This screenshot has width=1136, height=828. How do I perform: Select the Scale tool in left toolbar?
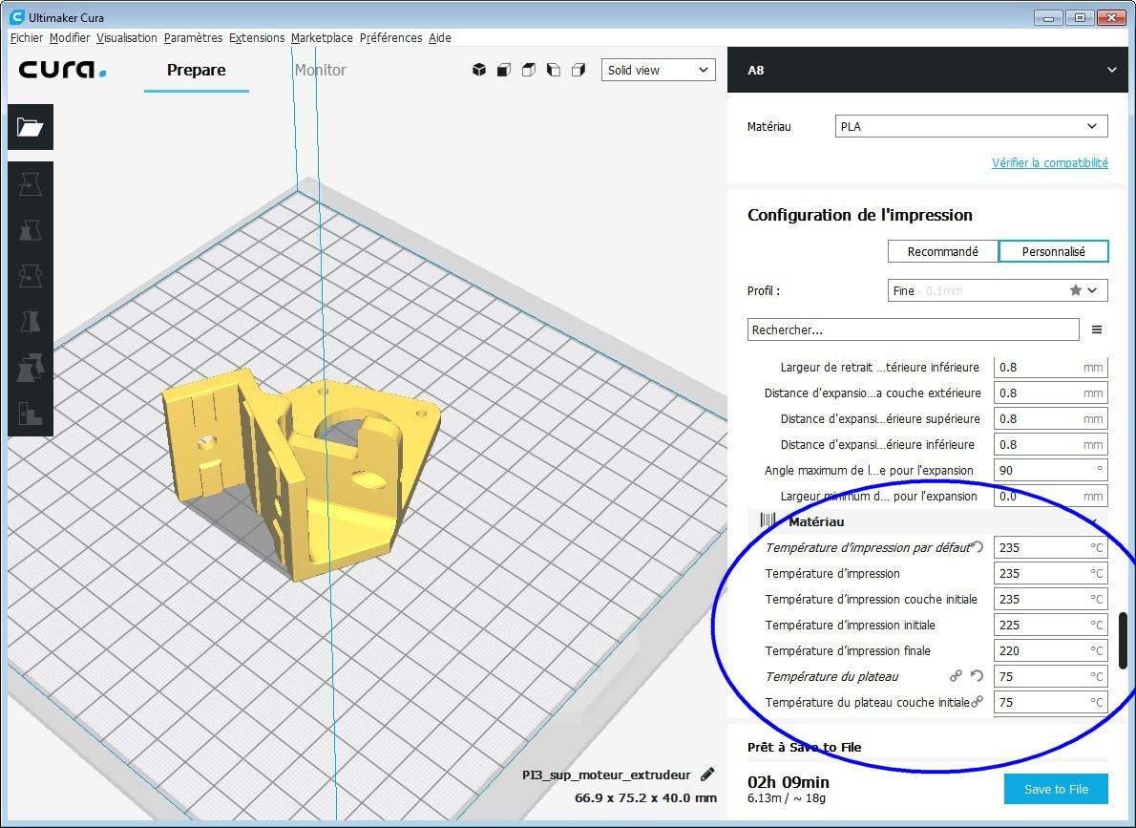31,230
